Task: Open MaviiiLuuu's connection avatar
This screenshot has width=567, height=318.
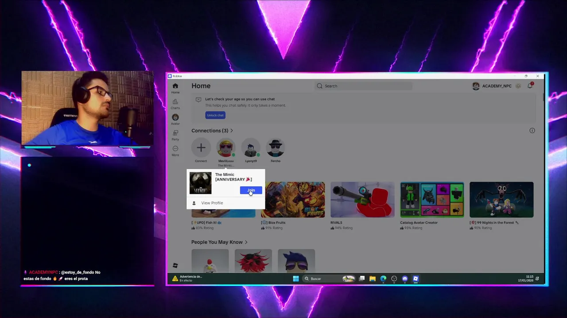Action: (226, 148)
